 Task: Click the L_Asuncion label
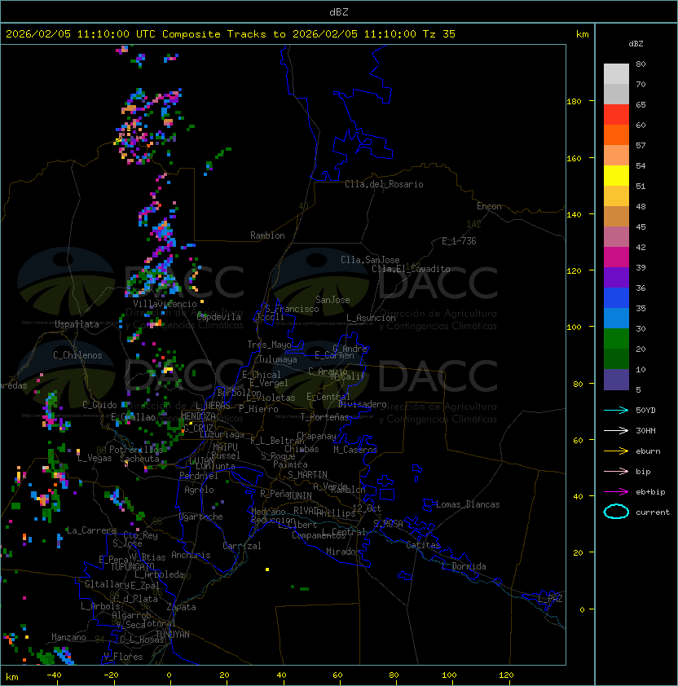[x=371, y=318]
